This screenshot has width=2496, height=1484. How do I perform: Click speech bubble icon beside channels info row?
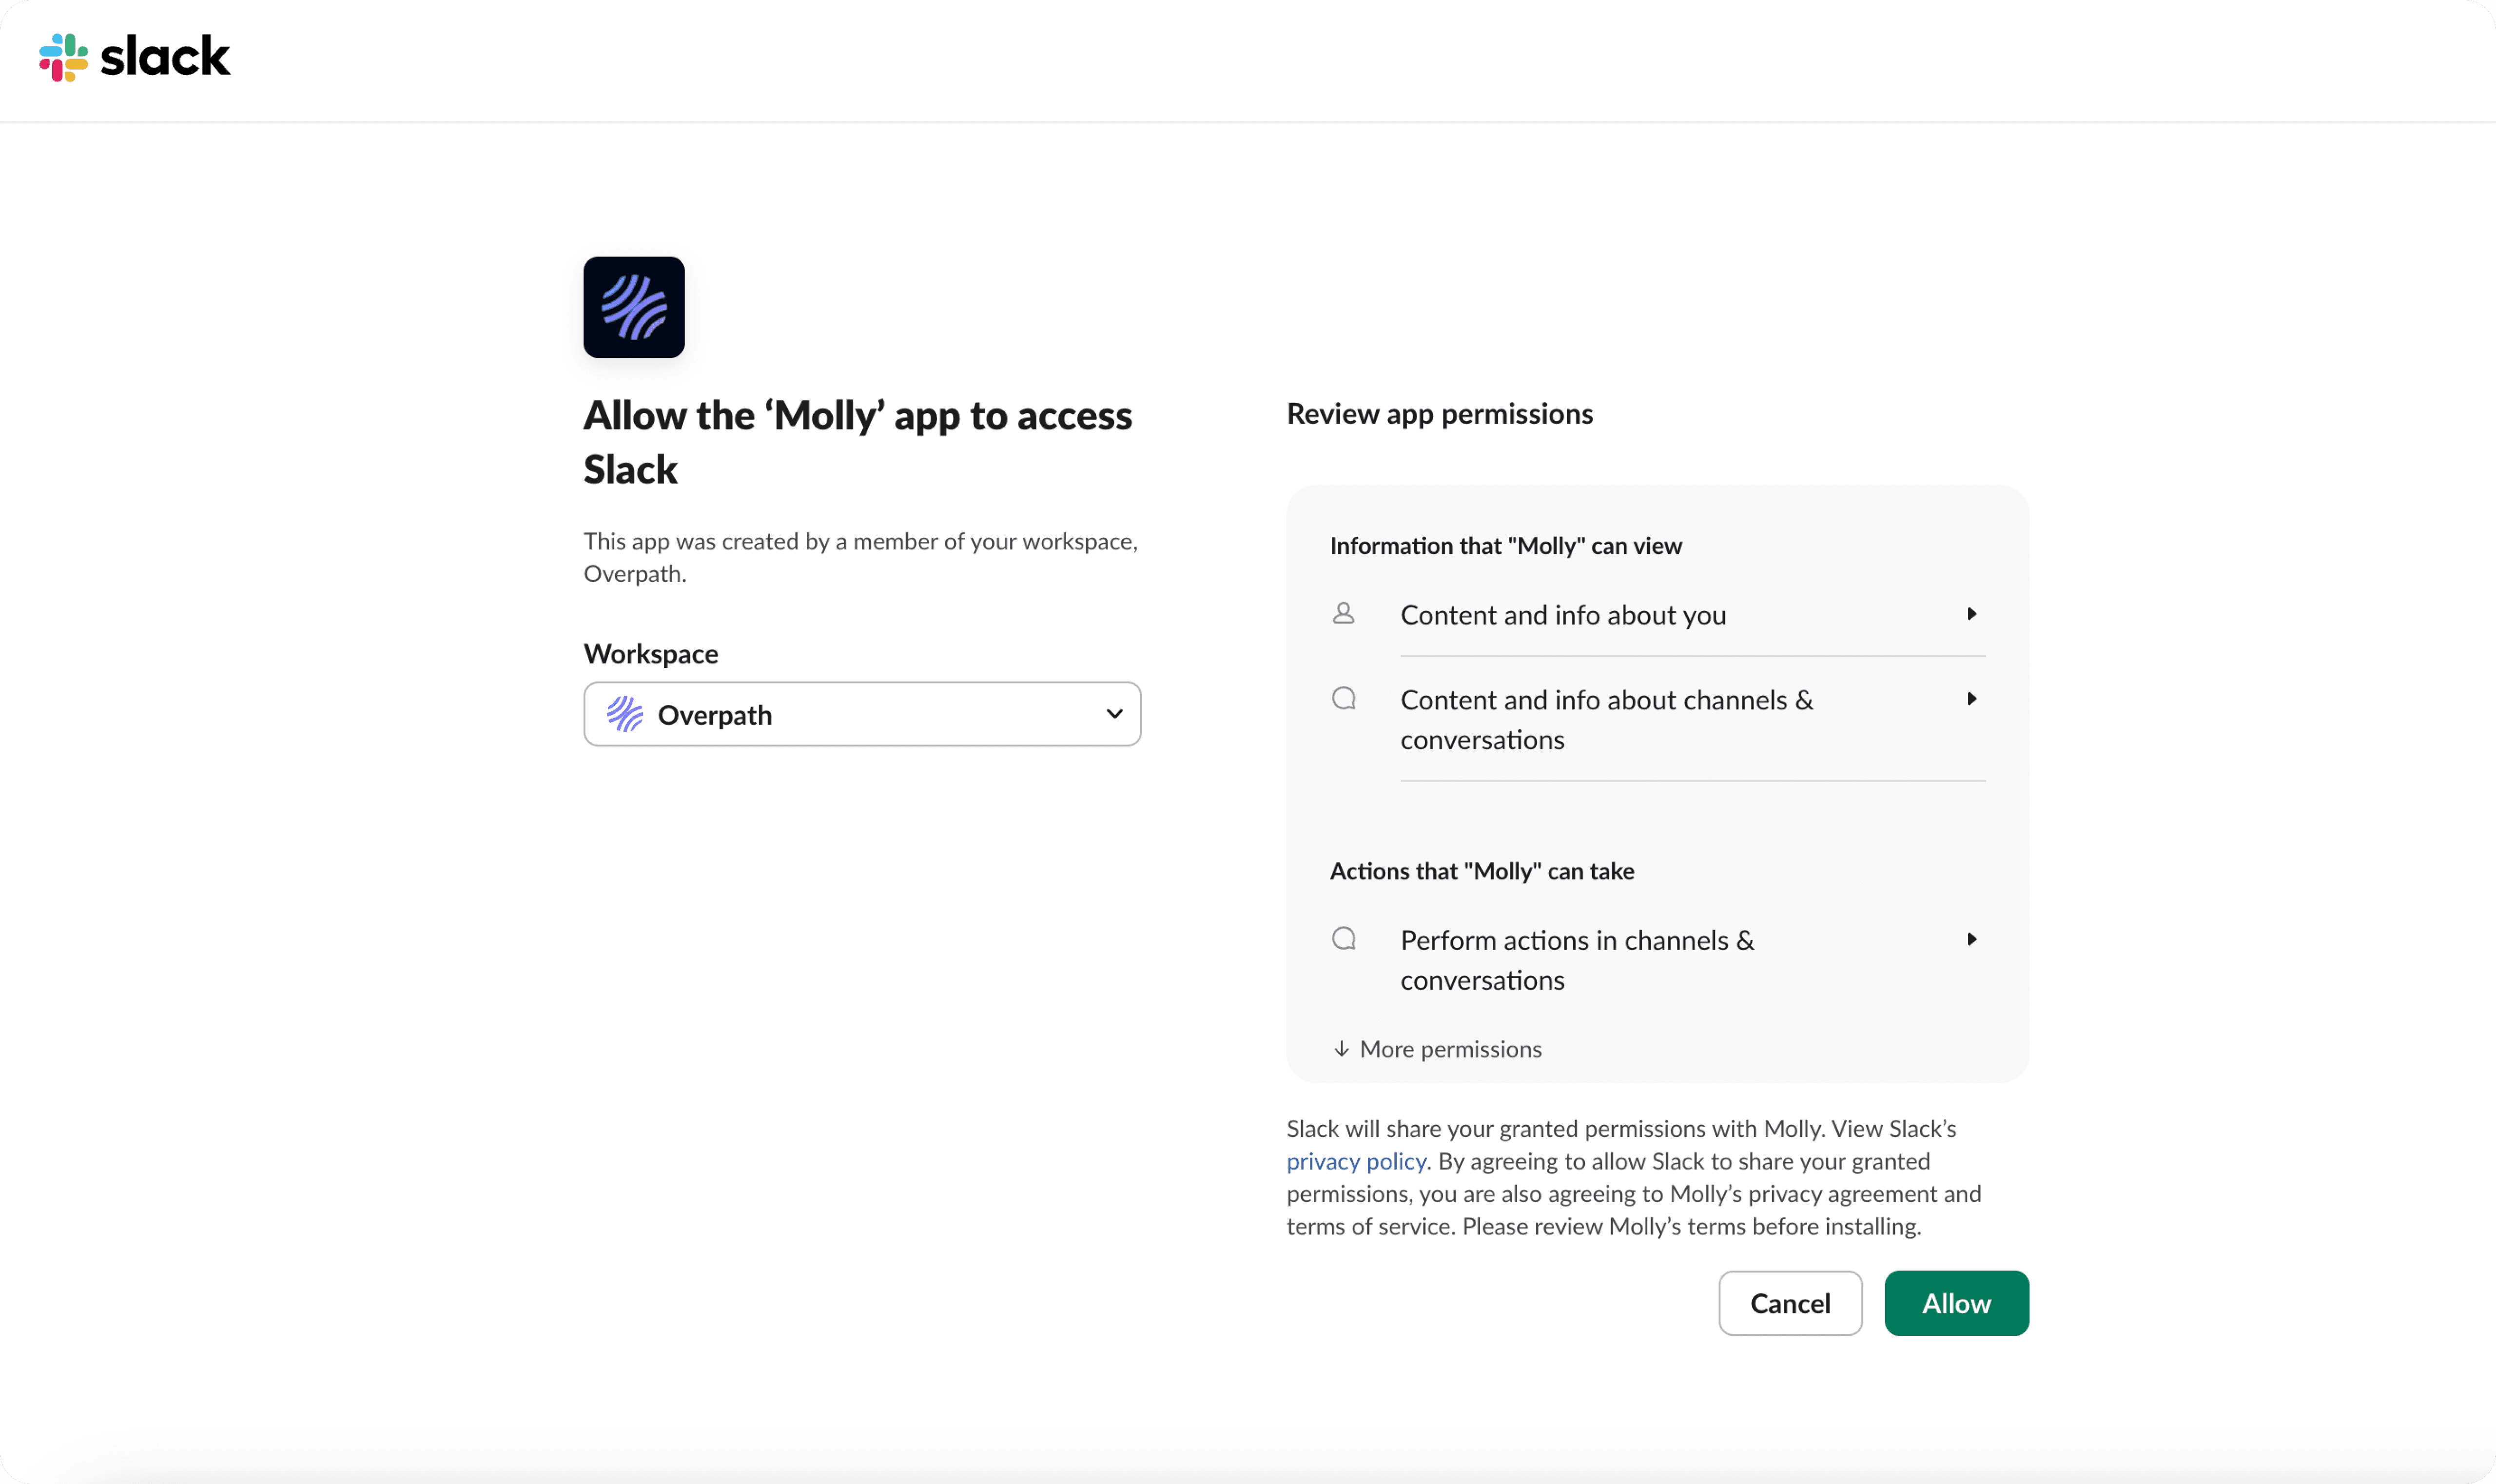click(x=1343, y=698)
